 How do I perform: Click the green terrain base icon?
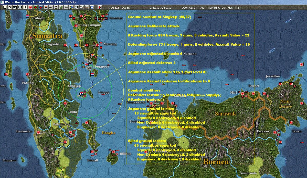tap(61, 7)
